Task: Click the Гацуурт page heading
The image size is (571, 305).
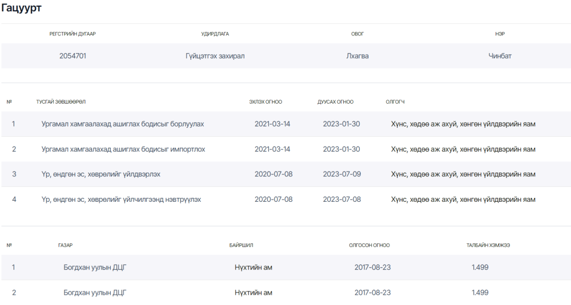Action: pos(21,8)
